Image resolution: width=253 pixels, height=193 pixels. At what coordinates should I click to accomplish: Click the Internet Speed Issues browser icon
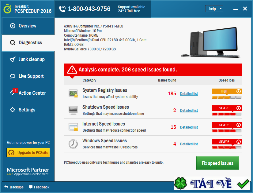click(x=74, y=127)
